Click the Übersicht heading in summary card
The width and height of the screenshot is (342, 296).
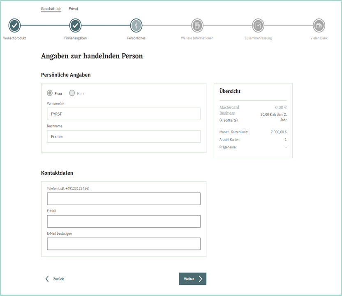(230, 91)
